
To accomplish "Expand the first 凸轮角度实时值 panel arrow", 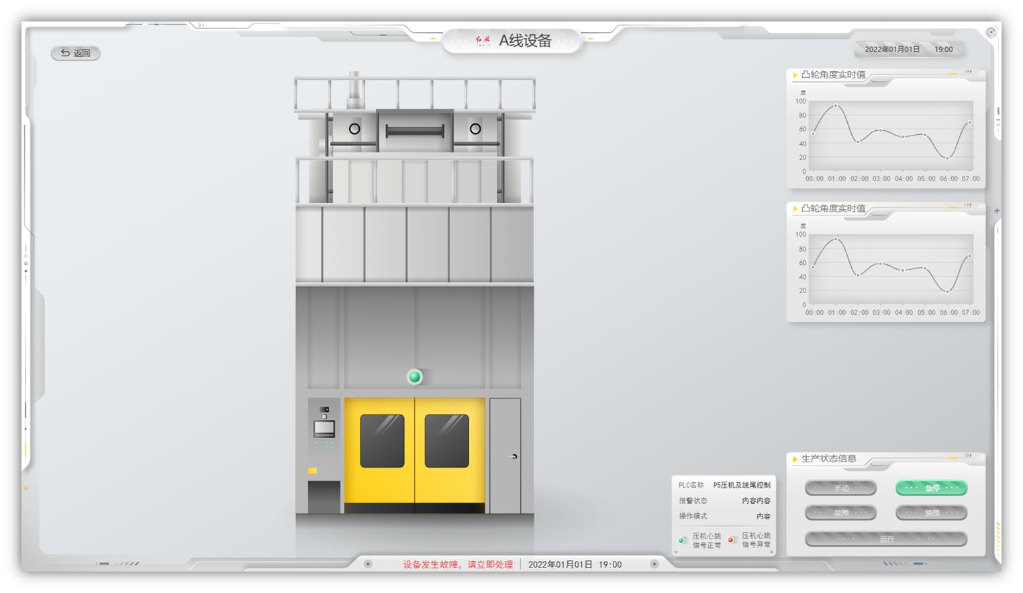I will (x=968, y=72).
